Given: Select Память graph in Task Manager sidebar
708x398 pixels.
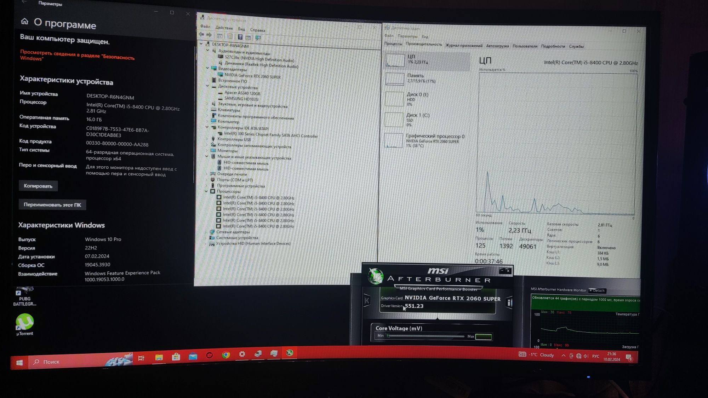Looking at the screenshot, I should click(x=427, y=79).
